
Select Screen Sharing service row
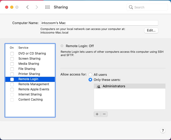tap(30, 59)
